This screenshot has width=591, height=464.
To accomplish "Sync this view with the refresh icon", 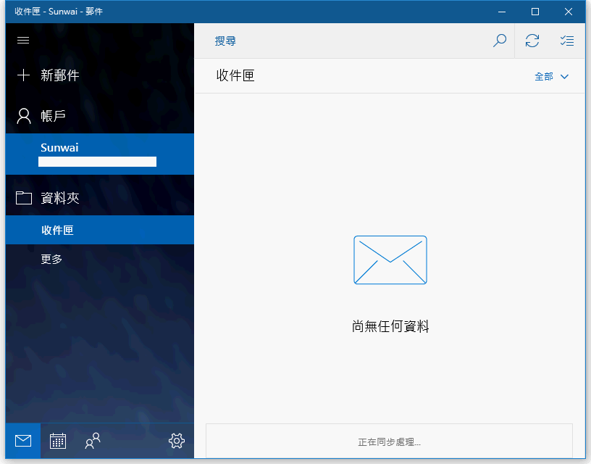I will 532,41.
